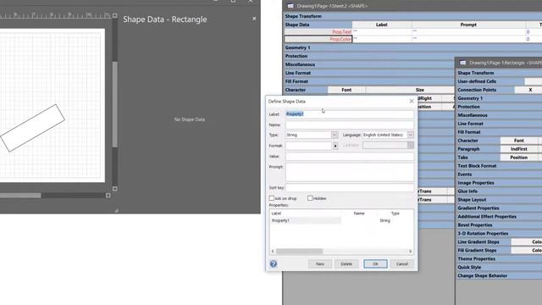This screenshot has width=542, height=305.
Task: Click the drawing canvas horizontal scrollbar thumb
Action: 20,196
